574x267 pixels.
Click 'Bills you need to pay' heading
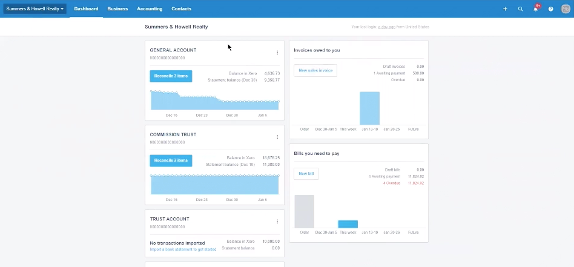pos(317,153)
